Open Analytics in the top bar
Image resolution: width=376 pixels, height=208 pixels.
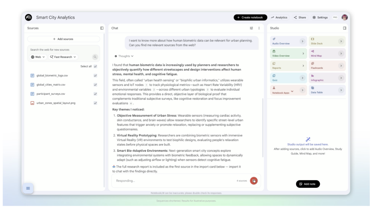pyautogui.click(x=279, y=17)
